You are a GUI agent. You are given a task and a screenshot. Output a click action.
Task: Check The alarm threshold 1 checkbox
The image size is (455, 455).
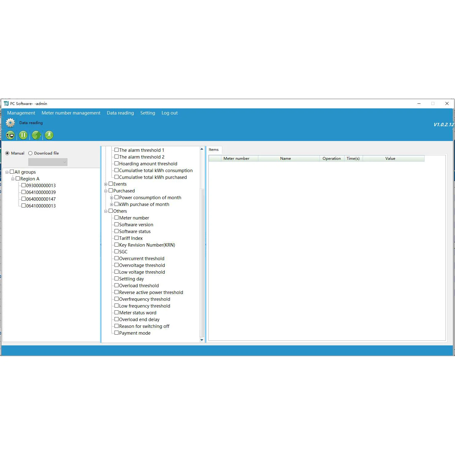[117, 150]
